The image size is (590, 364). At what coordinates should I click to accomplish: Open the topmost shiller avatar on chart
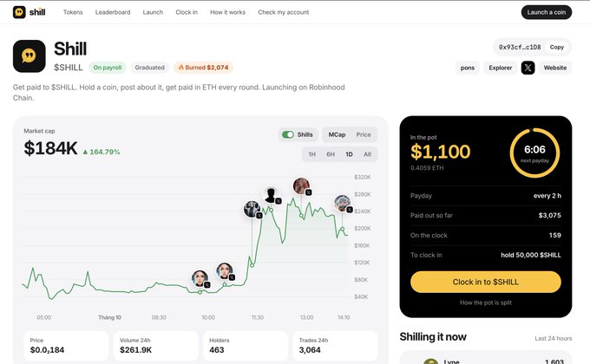click(x=301, y=185)
